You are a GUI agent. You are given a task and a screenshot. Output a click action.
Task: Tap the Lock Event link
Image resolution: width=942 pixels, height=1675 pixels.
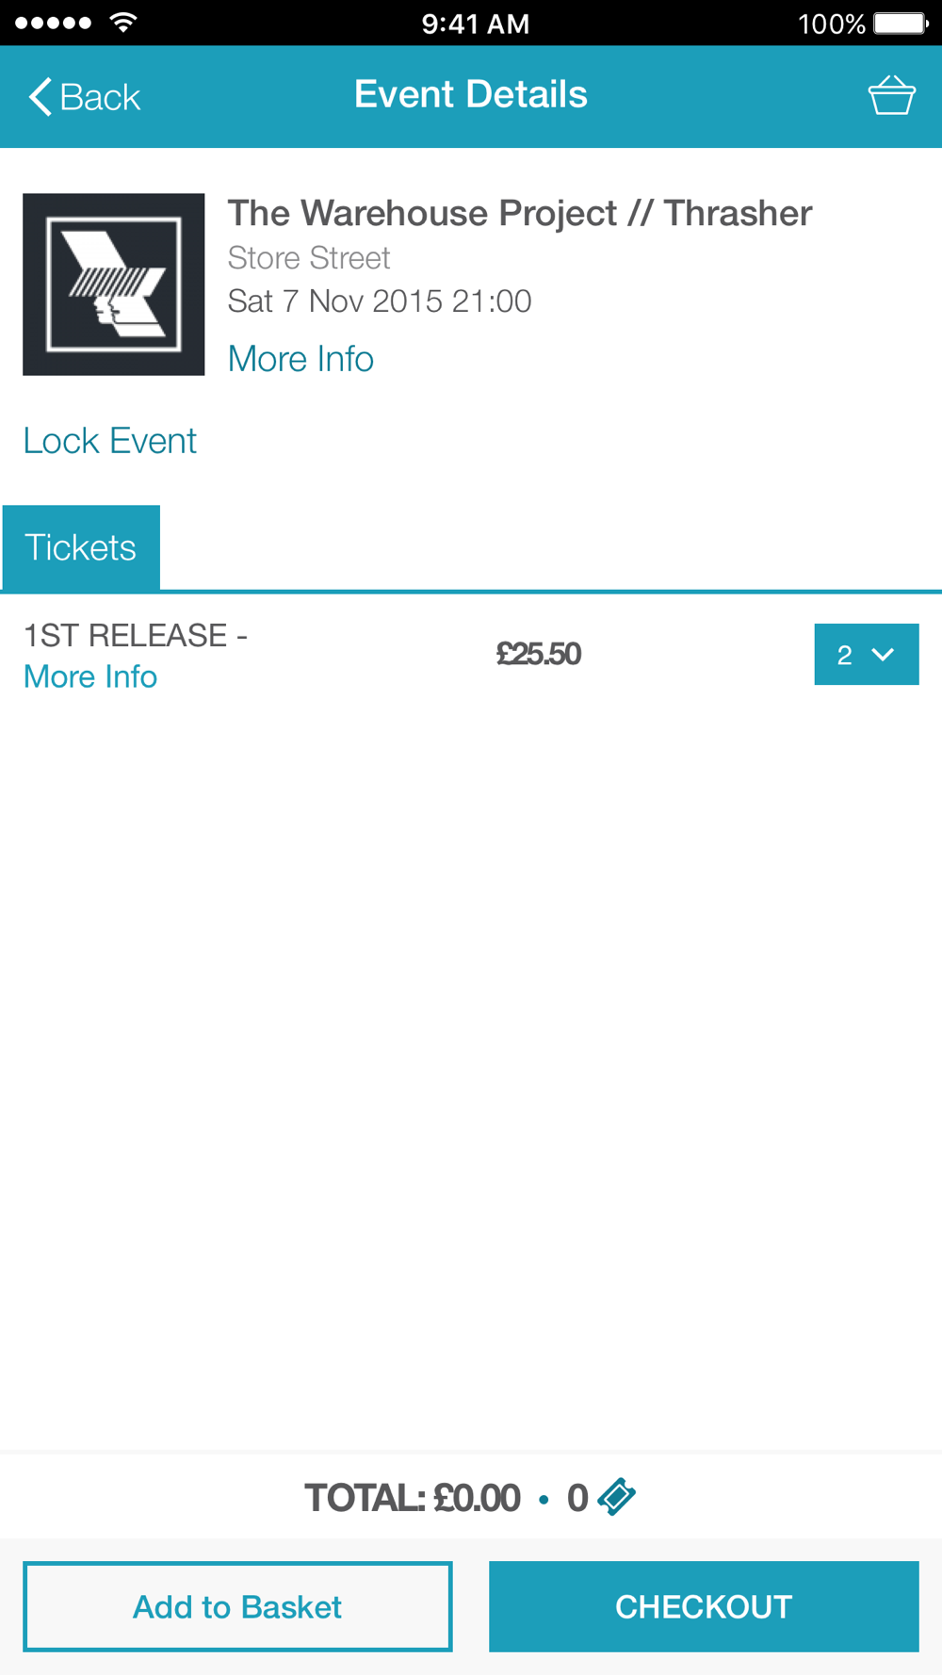[x=110, y=441]
